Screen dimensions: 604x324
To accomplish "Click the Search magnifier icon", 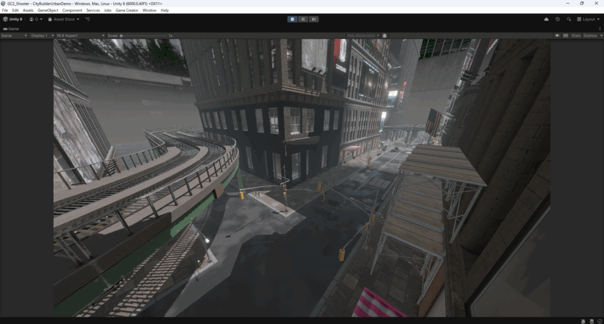I will coord(569,19).
